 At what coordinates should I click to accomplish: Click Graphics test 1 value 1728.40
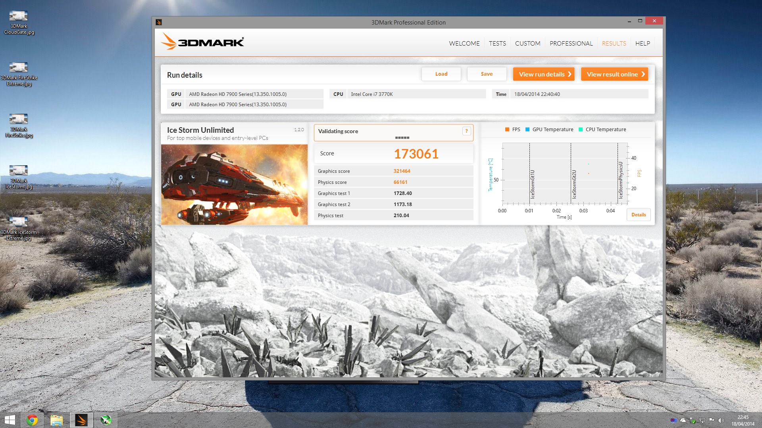402,193
